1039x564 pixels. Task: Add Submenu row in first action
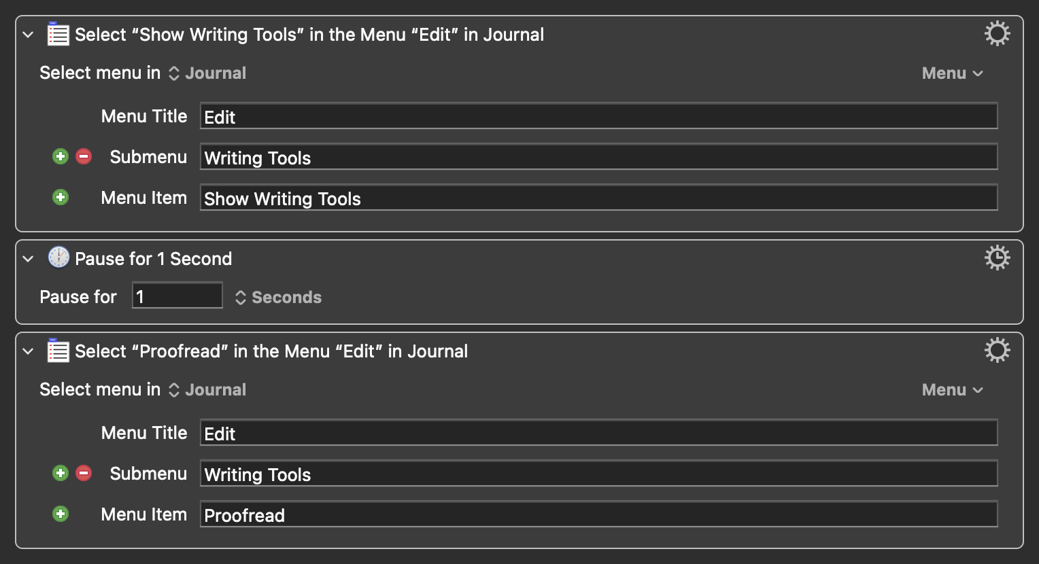tap(61, 157)
